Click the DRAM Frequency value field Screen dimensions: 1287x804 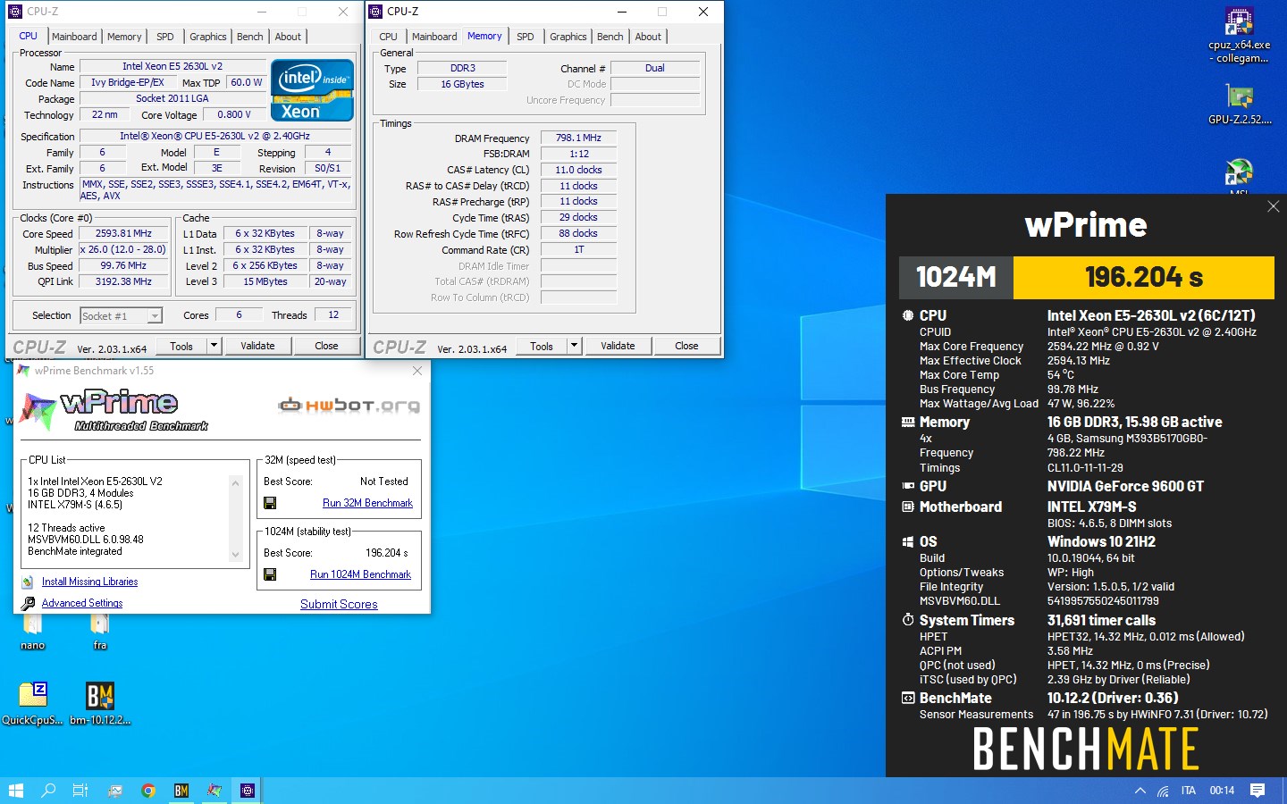tap(578, 138)
